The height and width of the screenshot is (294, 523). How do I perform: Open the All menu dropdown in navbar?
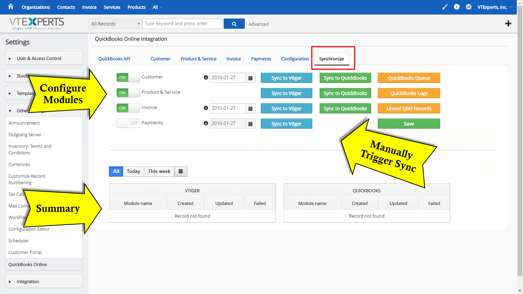click(157, 7)
